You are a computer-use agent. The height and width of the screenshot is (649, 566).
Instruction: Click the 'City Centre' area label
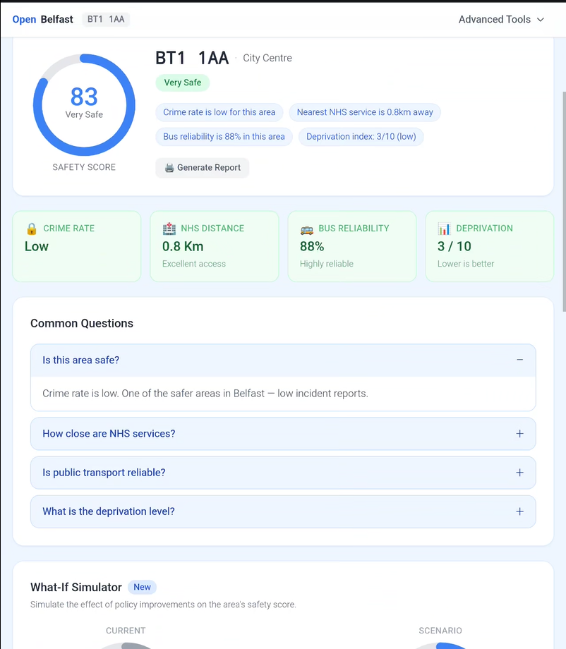(267, 58)
